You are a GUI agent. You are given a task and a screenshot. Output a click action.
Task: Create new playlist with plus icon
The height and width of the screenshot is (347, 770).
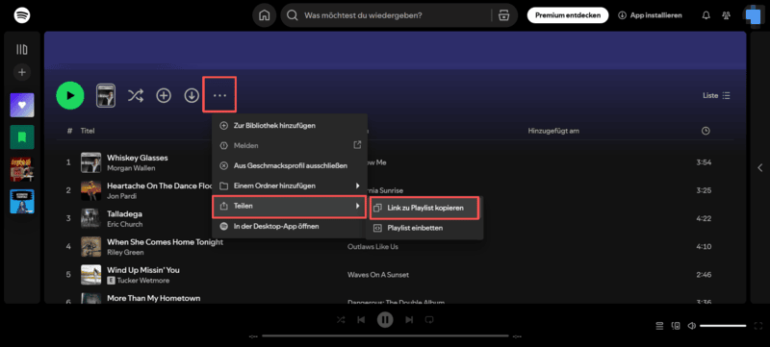(x=22, y=72)
